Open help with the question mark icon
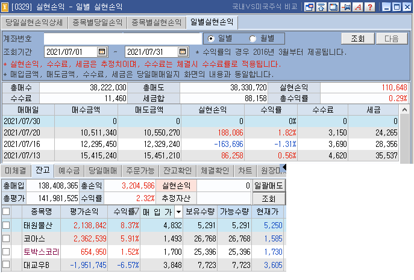The image size is (414, 280). (x=370, y=7)
